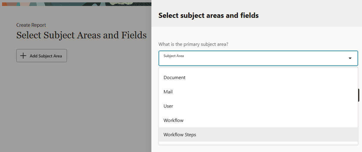Pick User in the dropdown list
Screen dimensions: 362x152
coord(168,106)
